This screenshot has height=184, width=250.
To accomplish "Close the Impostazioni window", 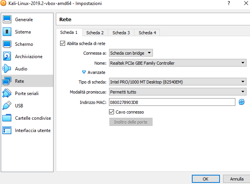I will pos(246,3).
